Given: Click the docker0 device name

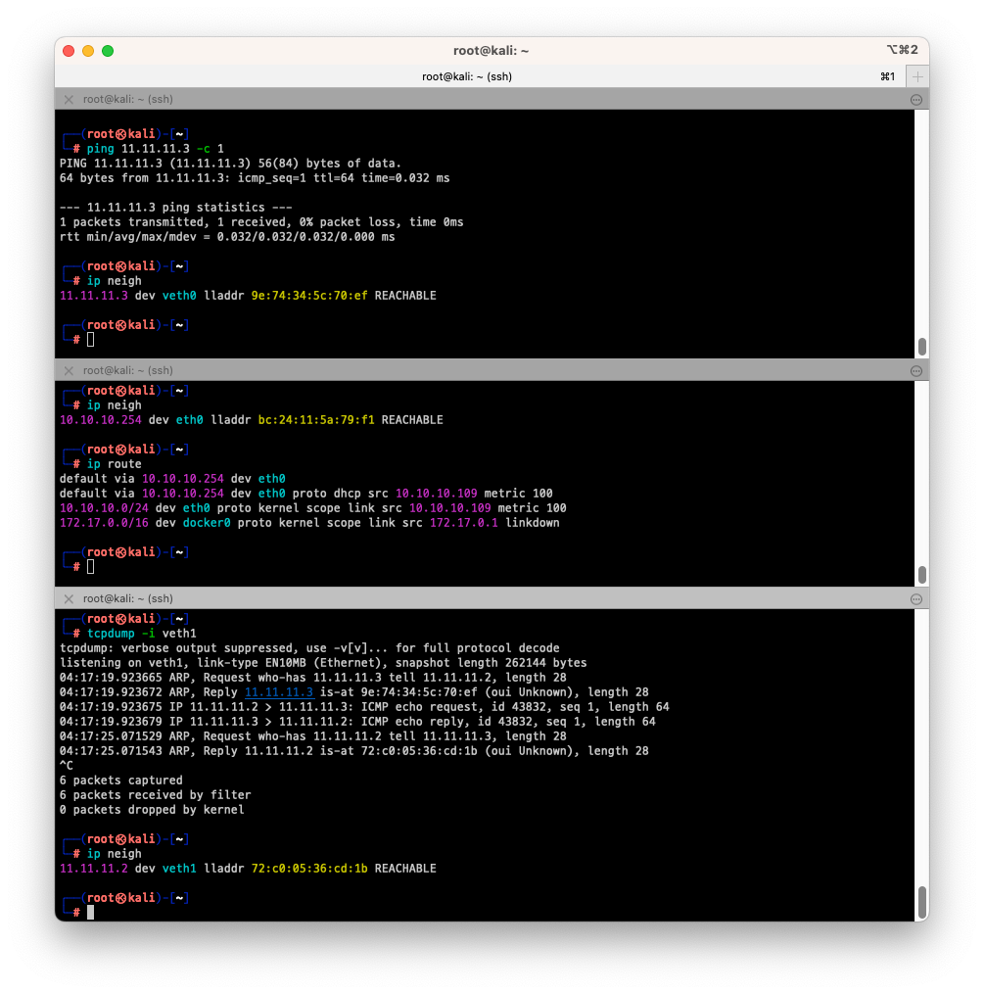Looking at the screenshot, I should pos(207,523).
